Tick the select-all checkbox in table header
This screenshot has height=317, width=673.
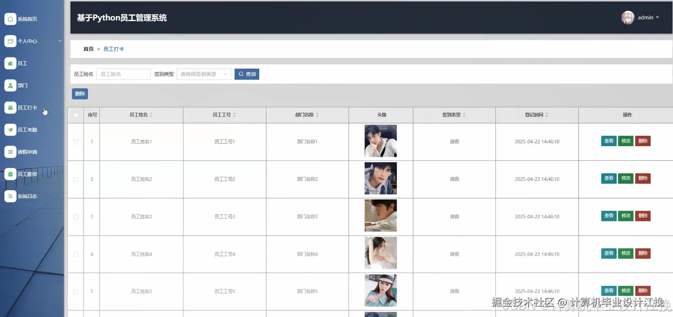tap(76, 115)
